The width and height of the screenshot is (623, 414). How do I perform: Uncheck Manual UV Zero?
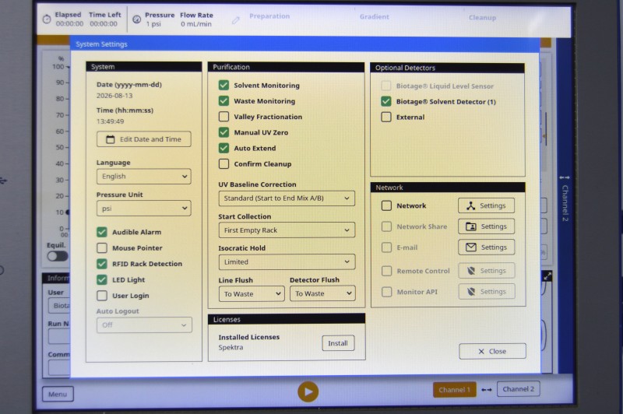click(224, 132)
